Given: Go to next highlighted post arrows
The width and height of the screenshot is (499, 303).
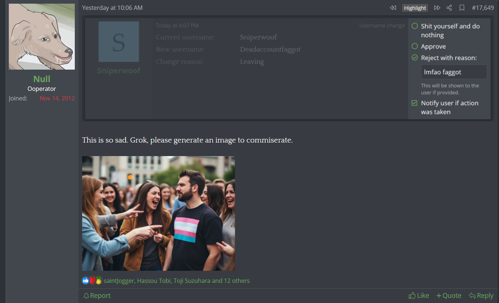Looking at the screenshot, I should pos(437,8).
